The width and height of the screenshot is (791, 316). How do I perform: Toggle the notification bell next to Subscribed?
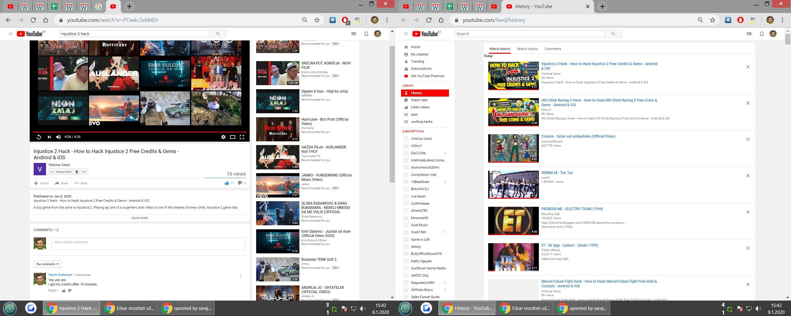tap(77, 172)
